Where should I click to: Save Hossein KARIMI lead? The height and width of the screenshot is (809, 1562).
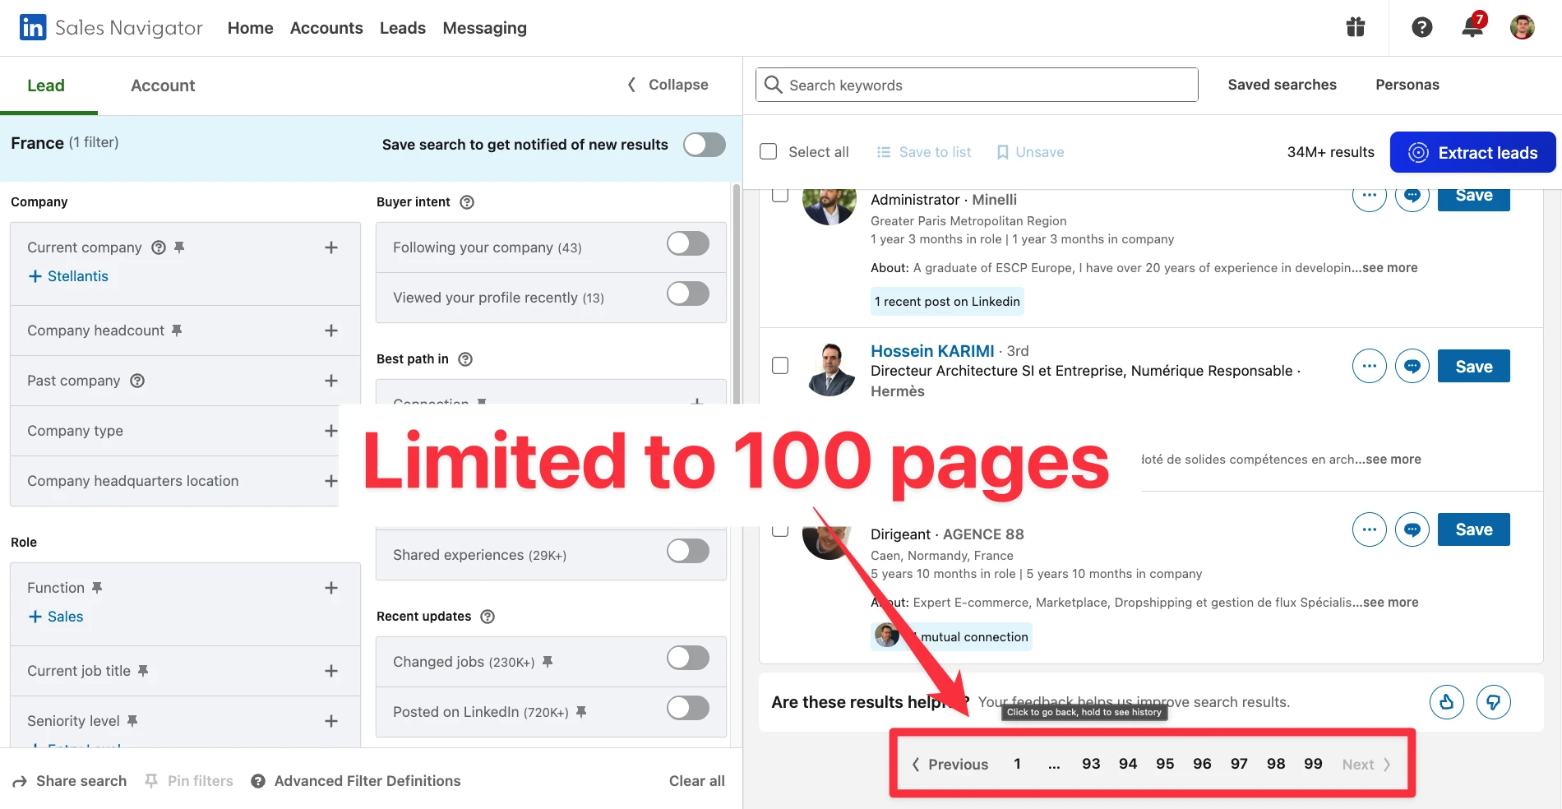coord(1474,367)
